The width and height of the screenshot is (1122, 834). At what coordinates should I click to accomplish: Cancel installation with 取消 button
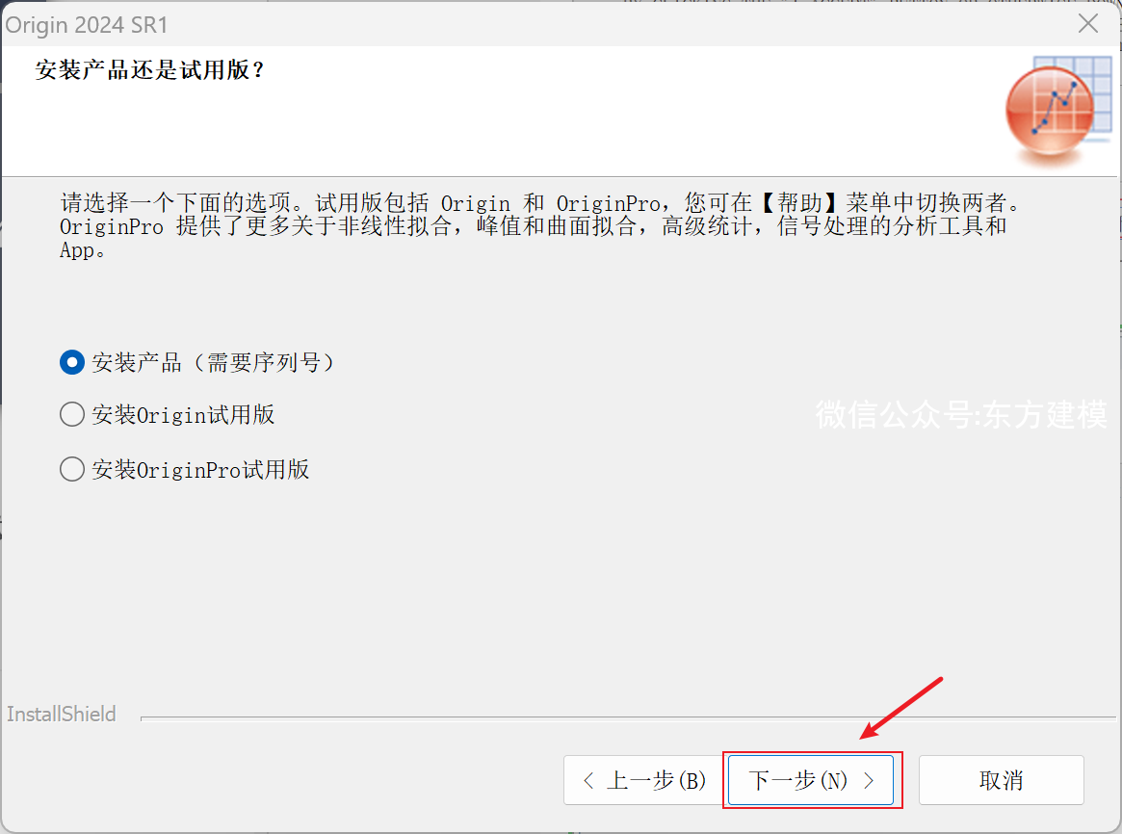(x=1001, y=780)
